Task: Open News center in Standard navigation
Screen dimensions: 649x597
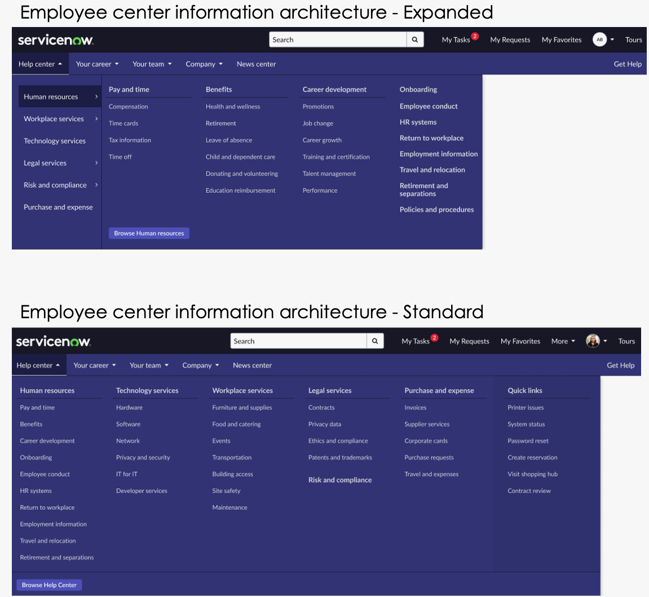Action: coord(252,366)
